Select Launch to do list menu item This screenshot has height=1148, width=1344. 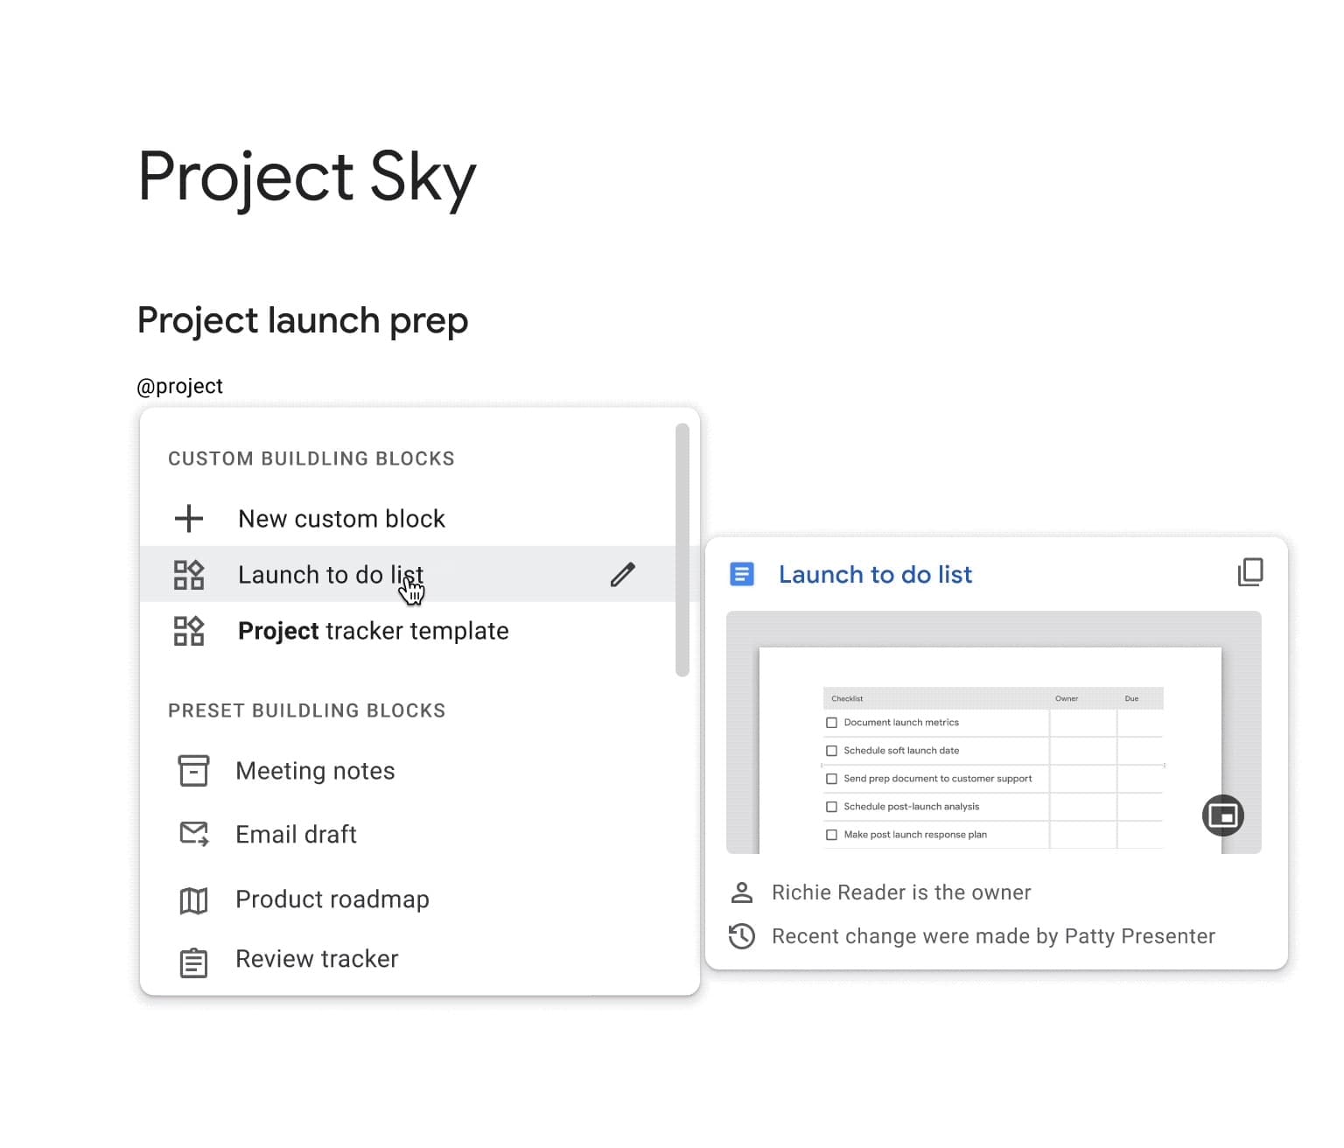click(x=331, y=575)
